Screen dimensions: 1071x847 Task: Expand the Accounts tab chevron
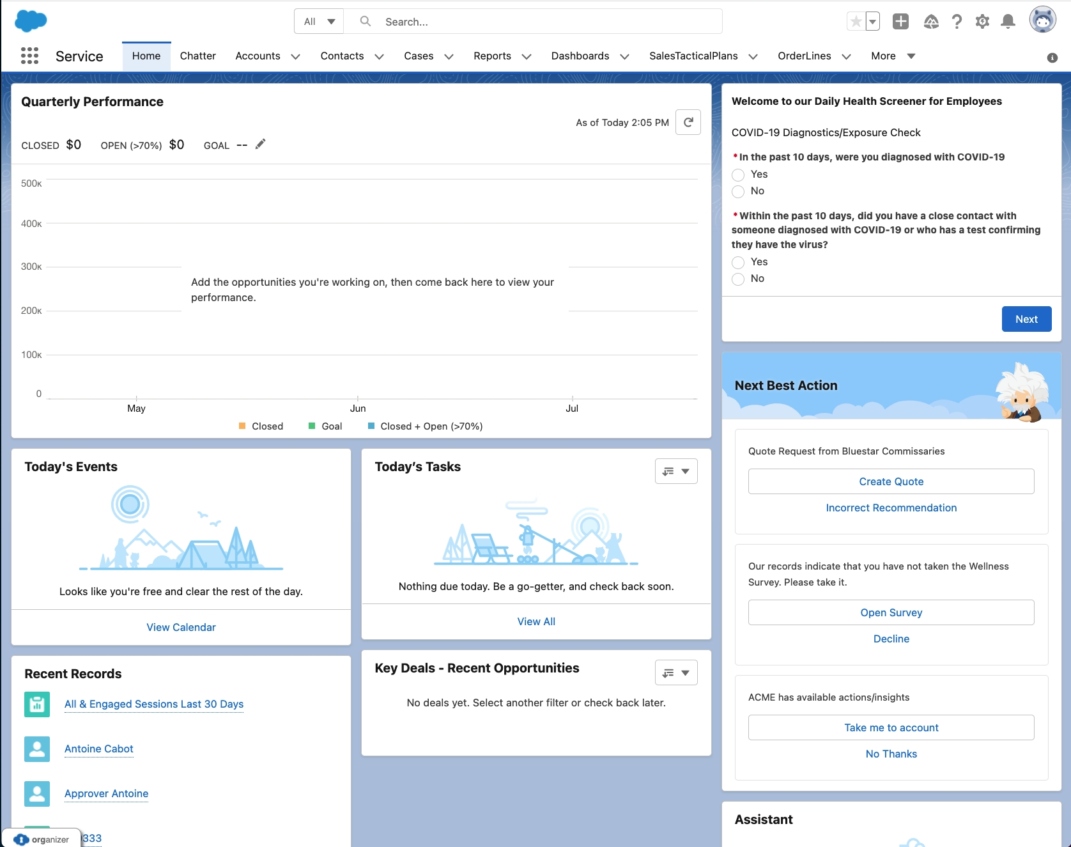pyautogui.click(x=295, y=56)
